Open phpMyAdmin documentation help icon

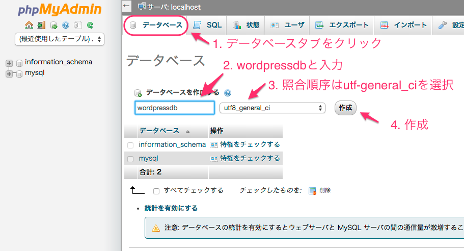point(66,25)
